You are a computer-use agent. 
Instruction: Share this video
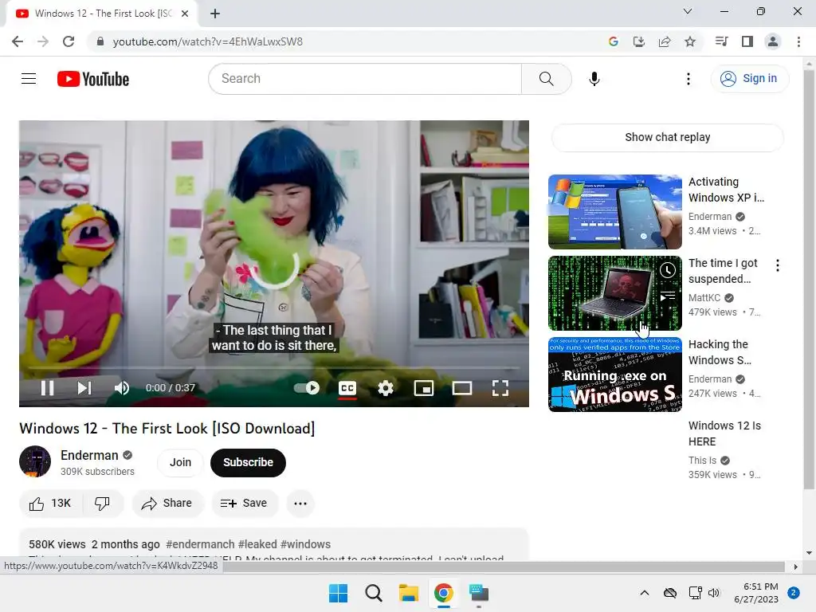click(x=167, y=504)
